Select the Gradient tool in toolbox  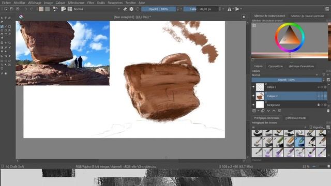click(2, 48)
